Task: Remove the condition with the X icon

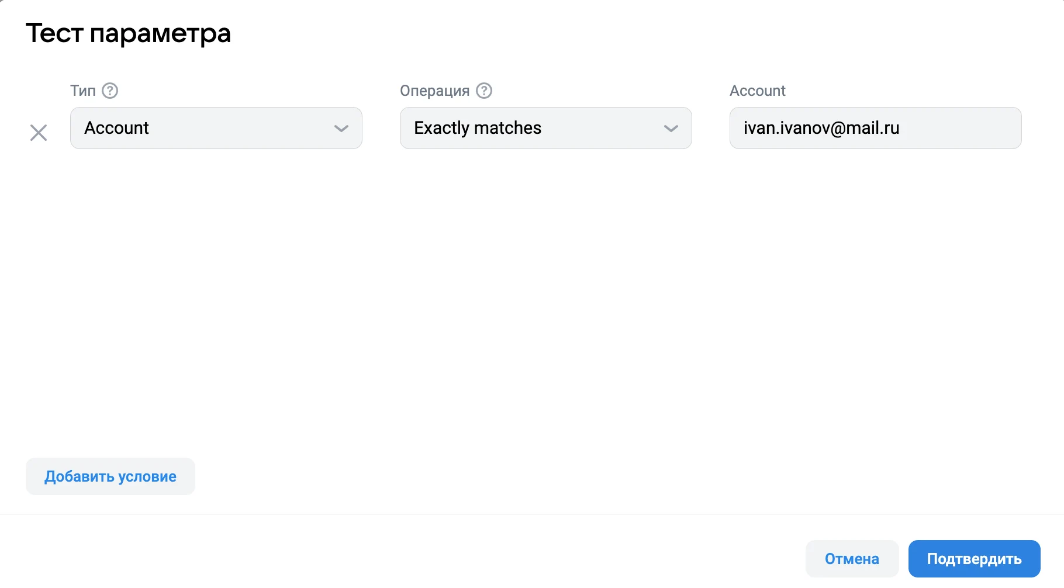Action: pyautogui.click(x=39, y=133)
